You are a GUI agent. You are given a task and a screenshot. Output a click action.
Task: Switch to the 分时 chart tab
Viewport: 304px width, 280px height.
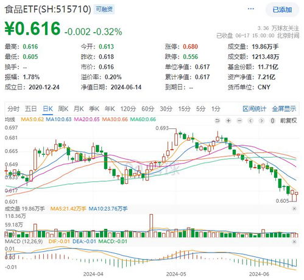point(13,109)
